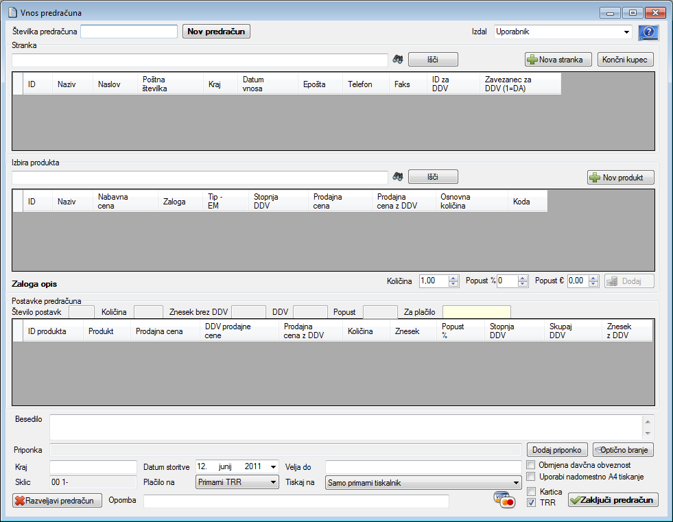This screenshot has height=522, width=673.
Task: Click the Zavezanec za DDV column header
Action: (520, 84)
